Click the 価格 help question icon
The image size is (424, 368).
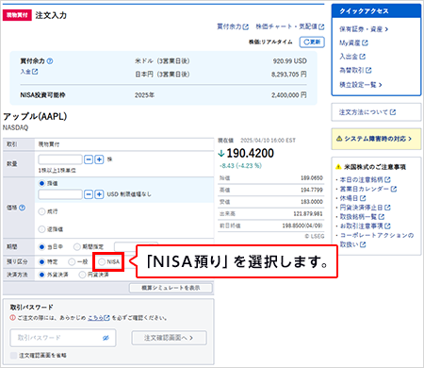pyautogui.click(x=22, y=208)
